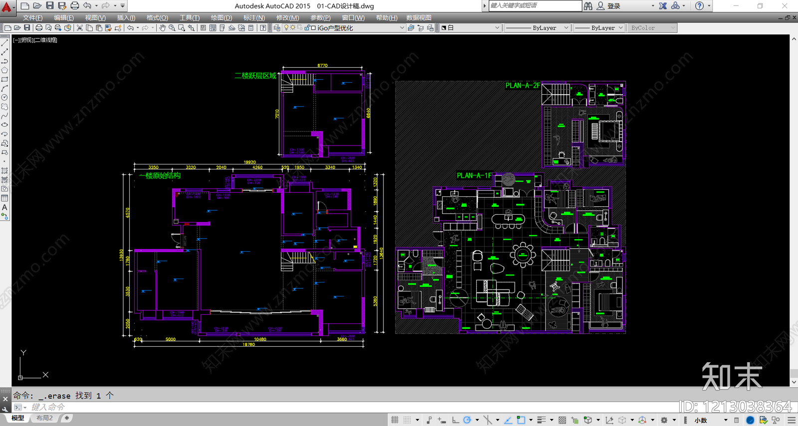This screenshot has width=798, height=426.
Task: Toggle Ortho mode in status bar
Action: coord(455,420)
